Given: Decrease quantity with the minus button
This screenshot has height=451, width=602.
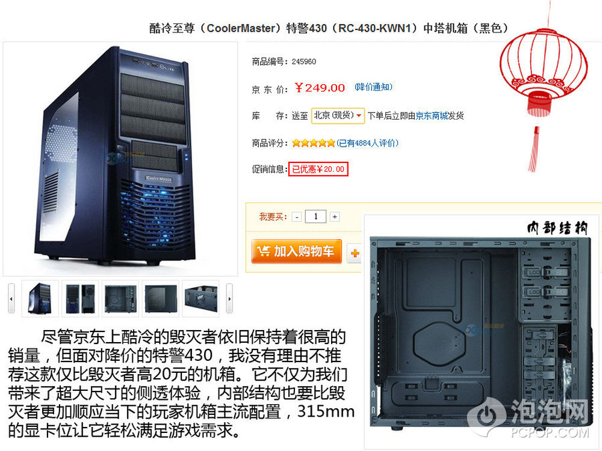Looking at the screenshot, I should click(x=296, y=217).
